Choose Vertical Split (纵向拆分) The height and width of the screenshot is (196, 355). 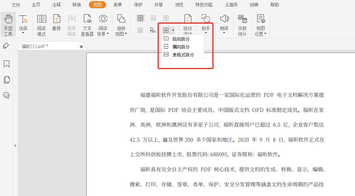[183, 39]
